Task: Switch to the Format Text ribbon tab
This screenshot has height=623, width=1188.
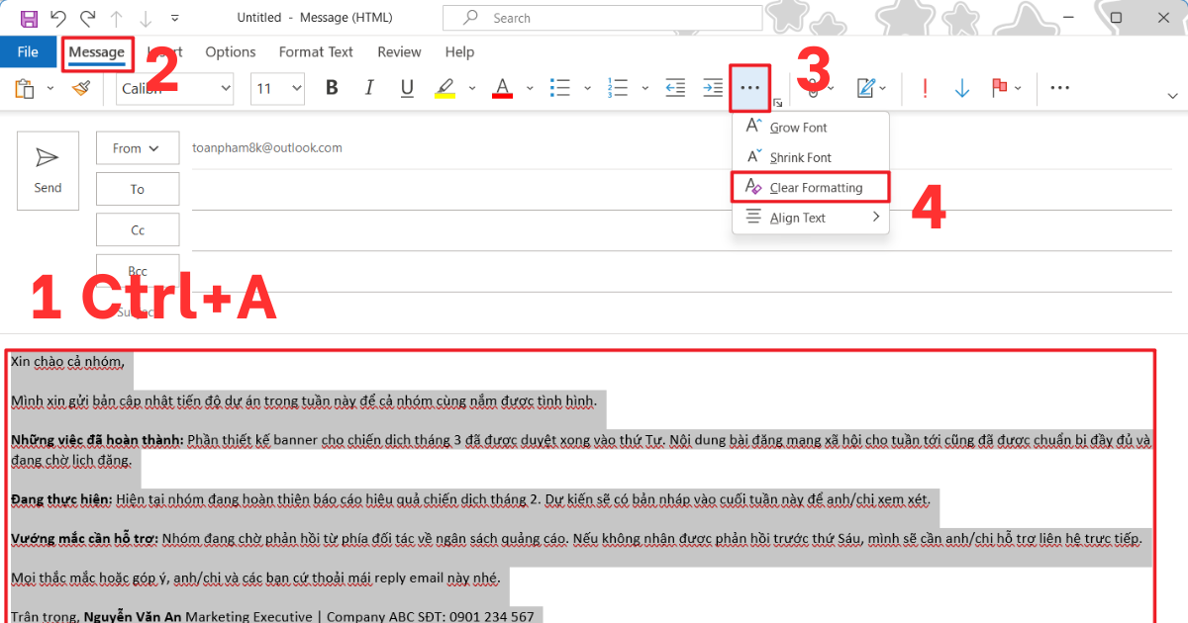Action: click(x=316, y=51)
